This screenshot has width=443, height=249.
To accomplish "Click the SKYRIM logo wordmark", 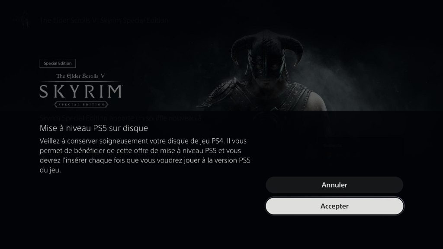I will tap(81, 92).
